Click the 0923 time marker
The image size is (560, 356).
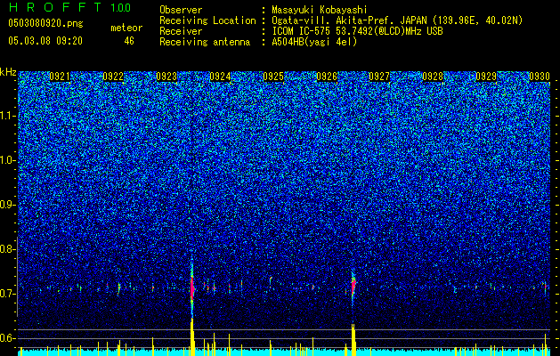click(166, 77)
